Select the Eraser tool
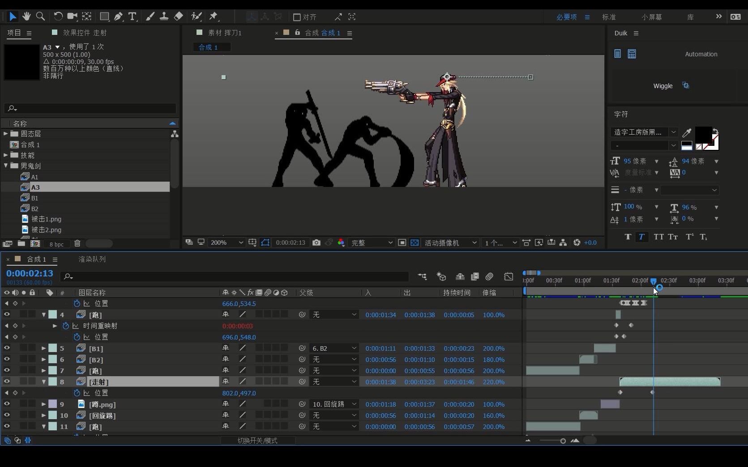Screen dimensions: 748x467 179,17
